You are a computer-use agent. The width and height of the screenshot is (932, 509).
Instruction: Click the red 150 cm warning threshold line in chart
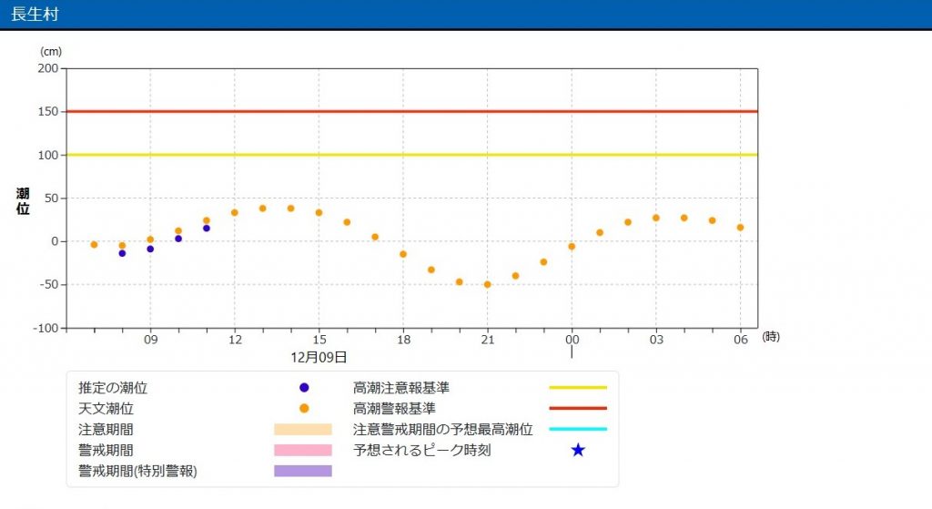click(x=412, y=111)
